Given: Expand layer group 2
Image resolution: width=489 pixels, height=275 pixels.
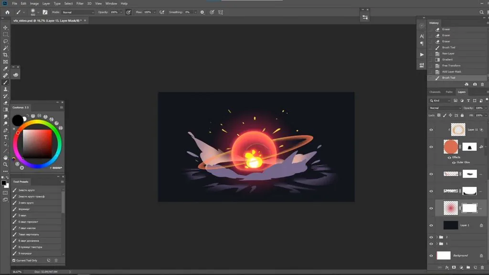Looking at the screenshot, I should point(437,237).
